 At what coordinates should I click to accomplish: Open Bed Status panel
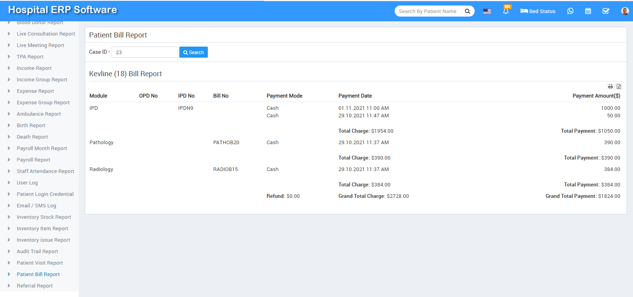point(538,11)
